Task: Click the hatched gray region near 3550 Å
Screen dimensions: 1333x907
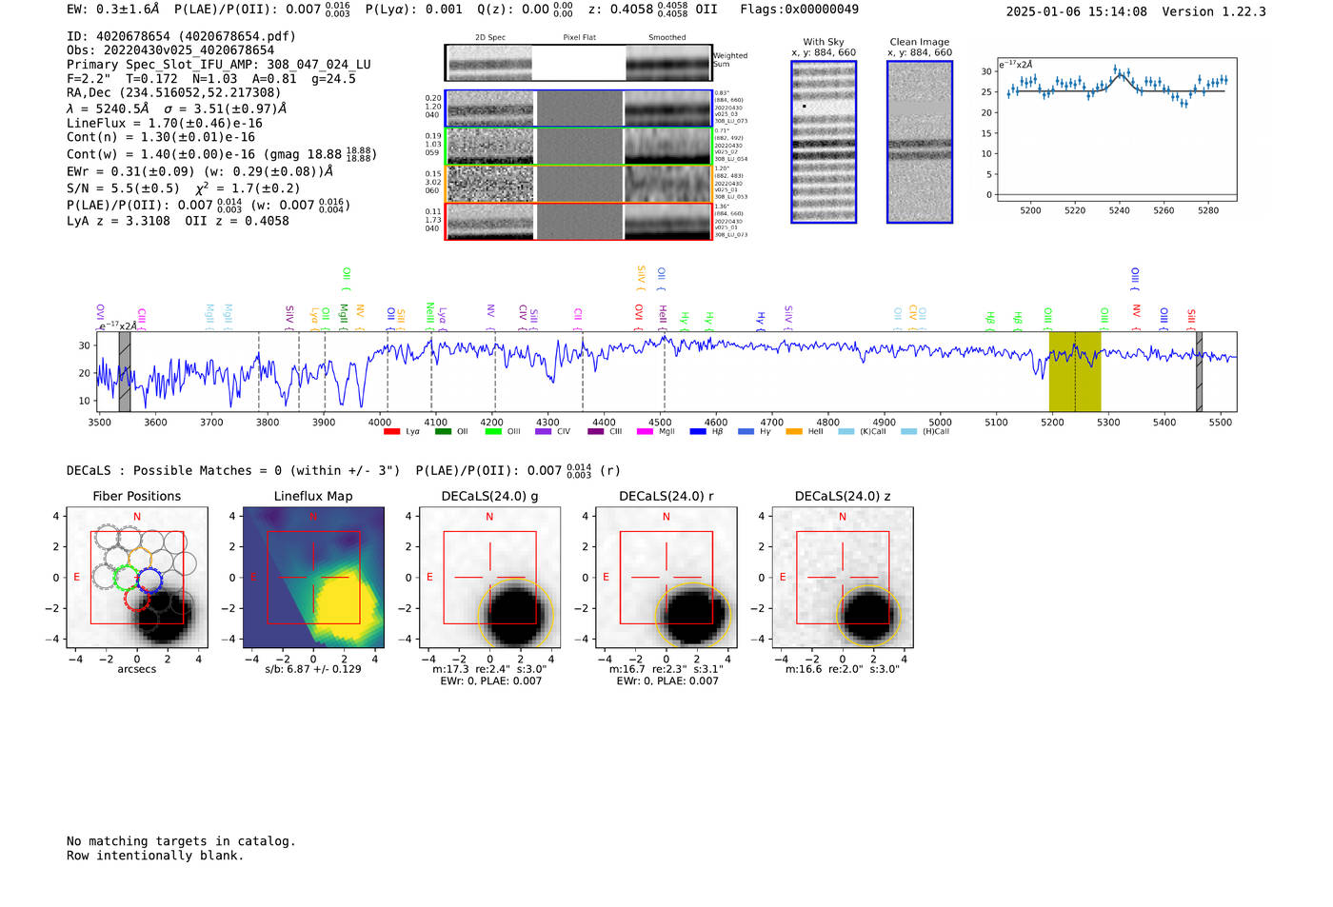Action: (125, 371)
